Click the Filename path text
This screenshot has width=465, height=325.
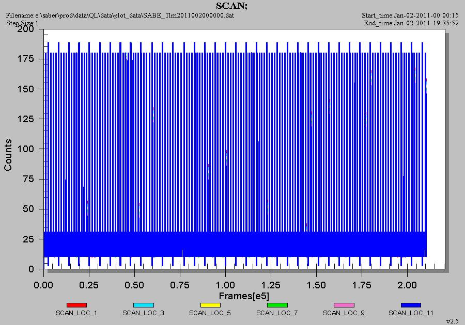[120, 15]
